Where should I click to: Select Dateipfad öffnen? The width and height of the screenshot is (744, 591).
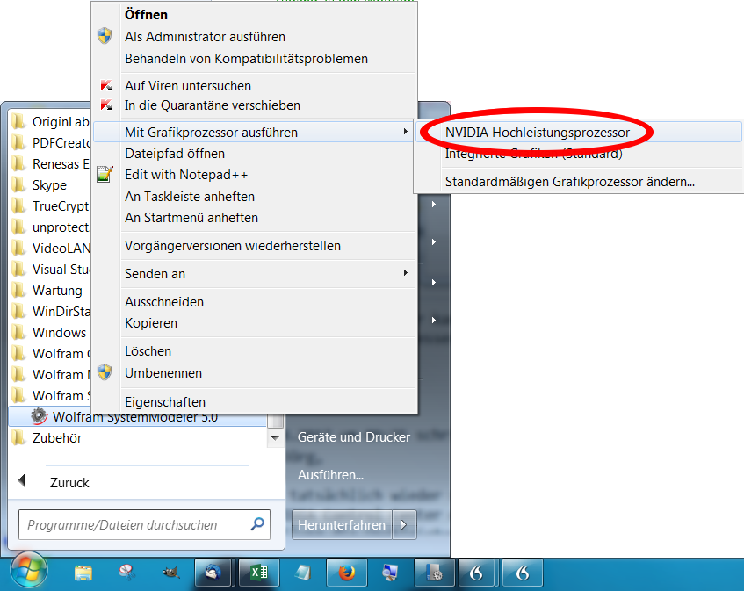(x=175, y=154)
